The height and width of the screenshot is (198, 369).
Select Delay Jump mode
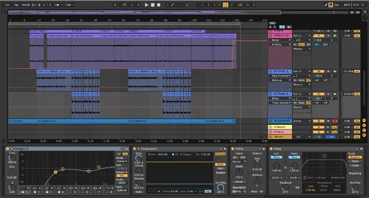(355, 165)
